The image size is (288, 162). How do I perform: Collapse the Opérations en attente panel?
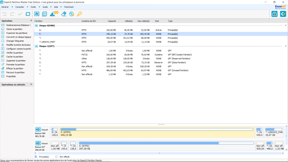(x=31, y=85)
